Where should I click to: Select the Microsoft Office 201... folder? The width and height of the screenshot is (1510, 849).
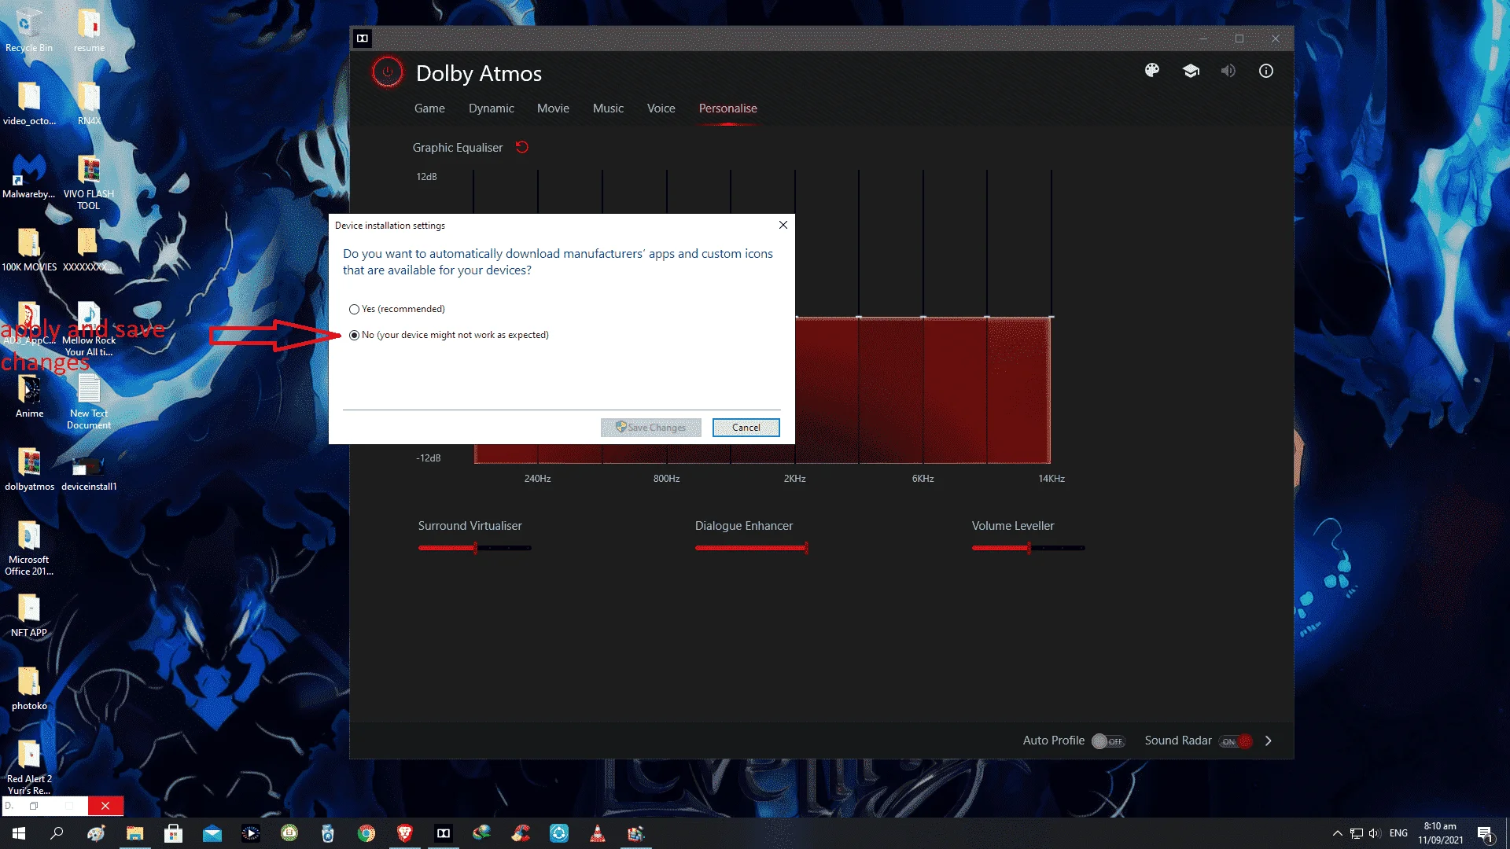29,547
